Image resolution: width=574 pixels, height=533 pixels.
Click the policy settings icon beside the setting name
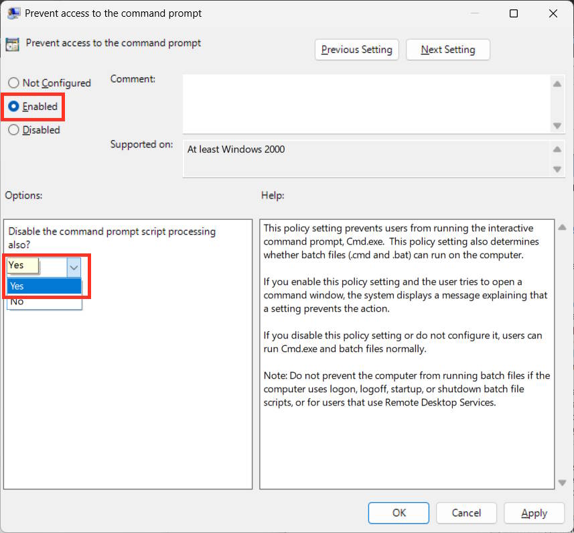12,43
